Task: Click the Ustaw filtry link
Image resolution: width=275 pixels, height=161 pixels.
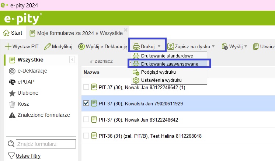Action: 28,156
